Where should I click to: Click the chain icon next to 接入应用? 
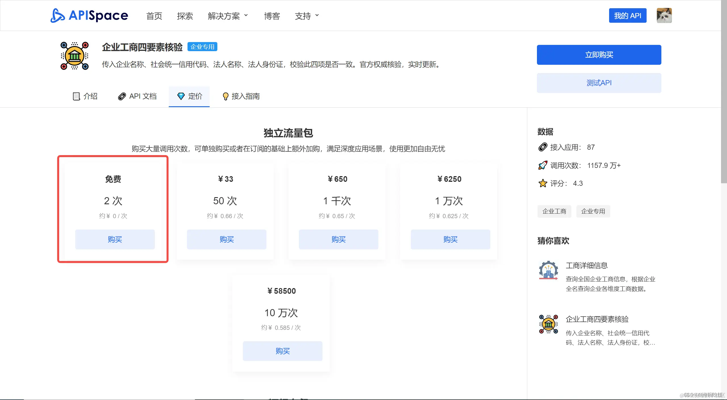[x=543, y=147]
